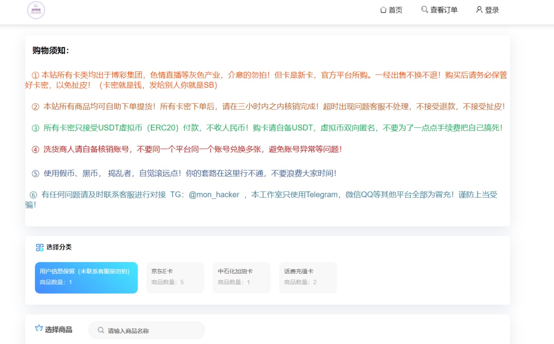The image size is (554, 344).
Task: Select the 京东E卡 category card
Action: [x=175, y=277]
